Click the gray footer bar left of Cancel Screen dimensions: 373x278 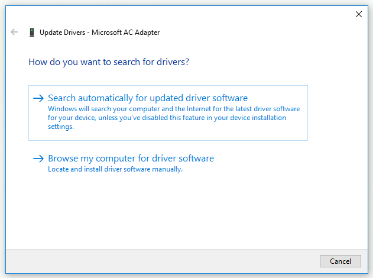[x=160, y=261]
